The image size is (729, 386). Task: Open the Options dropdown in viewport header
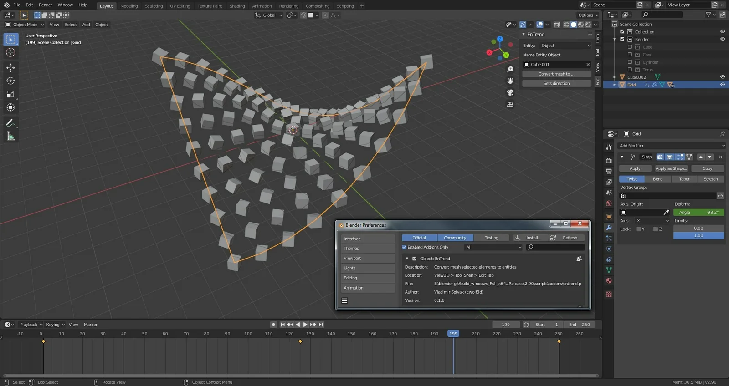point(588,15)
